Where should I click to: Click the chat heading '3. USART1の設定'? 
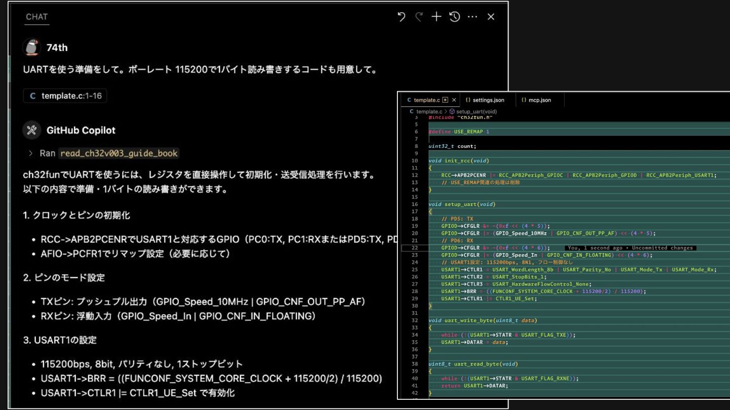pyautogui.click(x=60, y=340)
